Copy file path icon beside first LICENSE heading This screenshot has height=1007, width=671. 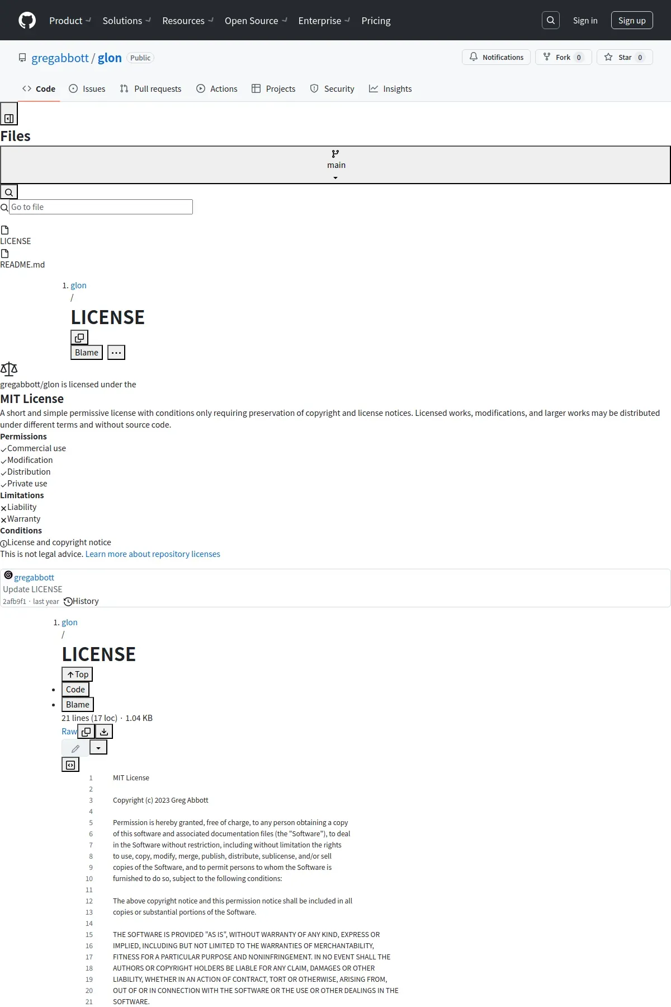[79, 338]
